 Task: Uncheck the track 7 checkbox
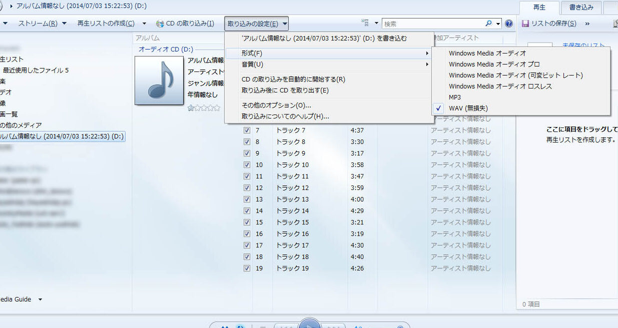click(x=247, y=130)
